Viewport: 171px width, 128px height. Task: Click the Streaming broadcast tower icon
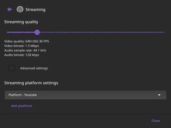[x=20, y=9]
